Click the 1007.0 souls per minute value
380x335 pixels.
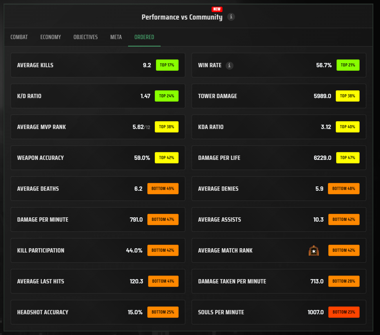coord(315,312)
